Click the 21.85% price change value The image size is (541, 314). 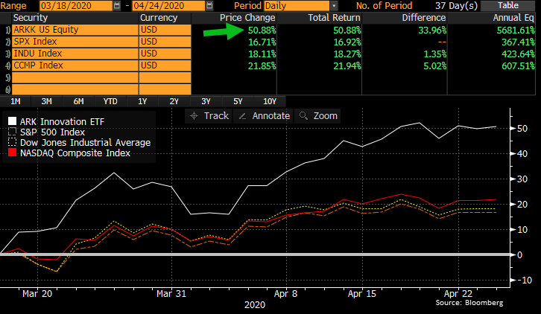coord(262,65)
